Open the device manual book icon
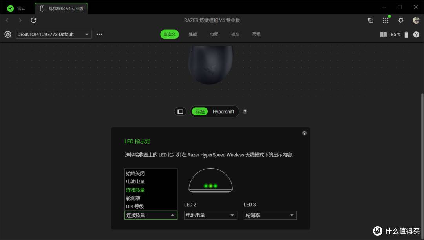The height and width of the screenshot is (240, 424). coord(384,34)
